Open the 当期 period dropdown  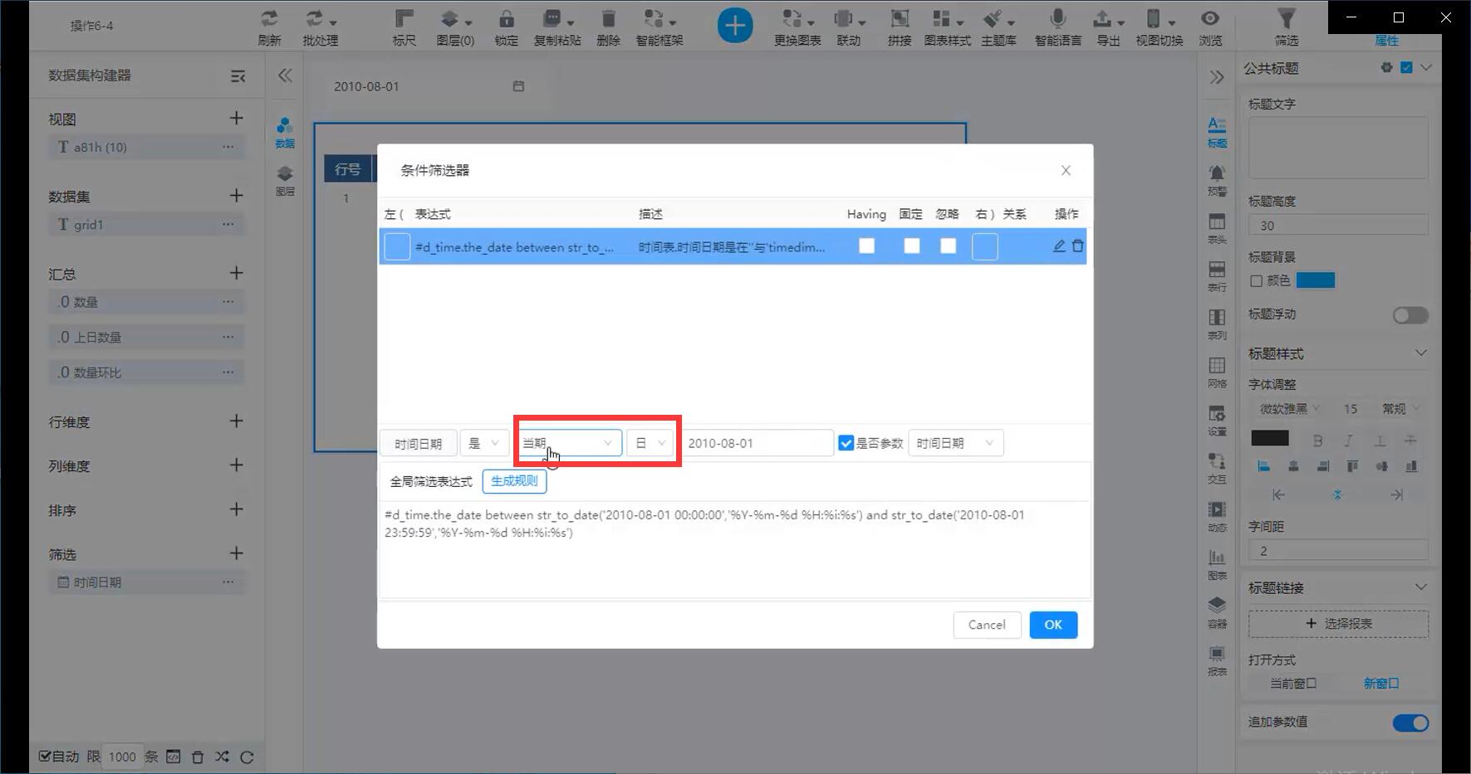(568, 443)
